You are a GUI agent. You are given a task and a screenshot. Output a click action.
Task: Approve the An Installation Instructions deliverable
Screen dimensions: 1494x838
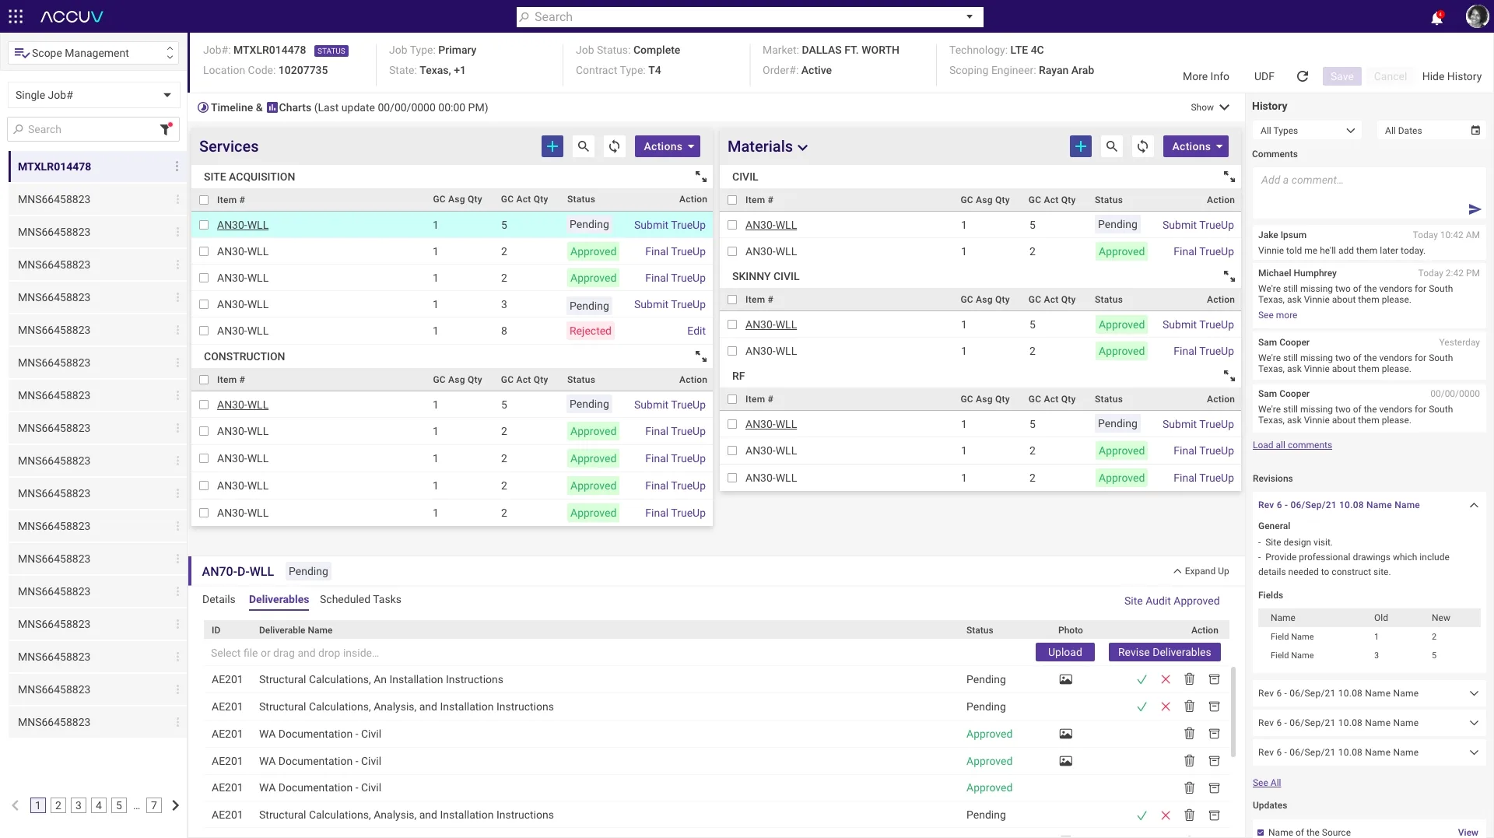[1142, 679]
